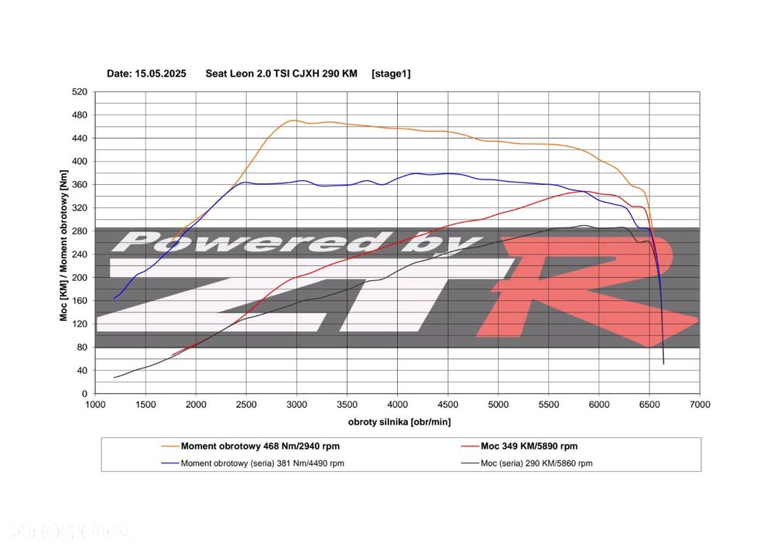Click the y-axis value 0

click(85, 394)
